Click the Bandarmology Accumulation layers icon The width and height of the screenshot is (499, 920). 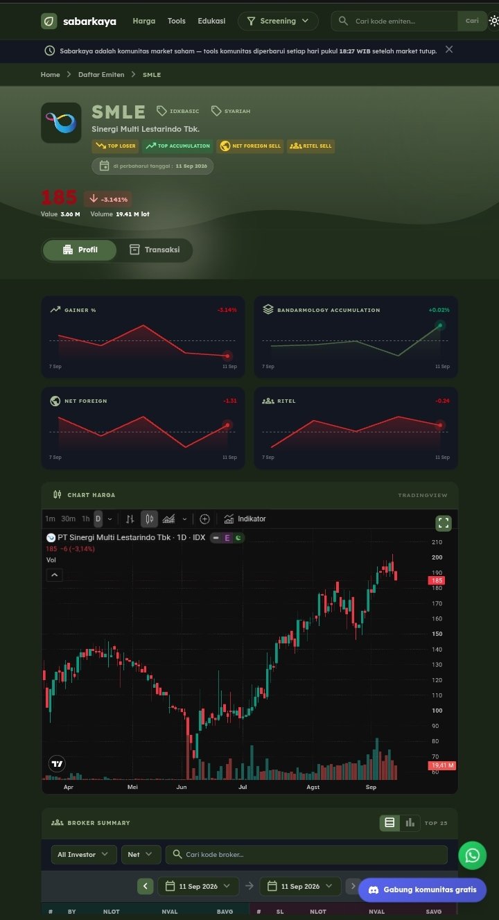coord(268,310)
